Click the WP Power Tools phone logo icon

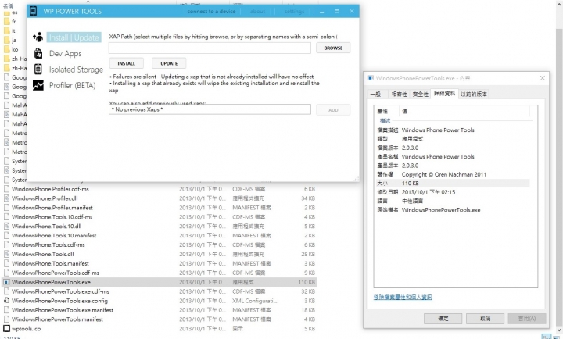coord(33,11)
